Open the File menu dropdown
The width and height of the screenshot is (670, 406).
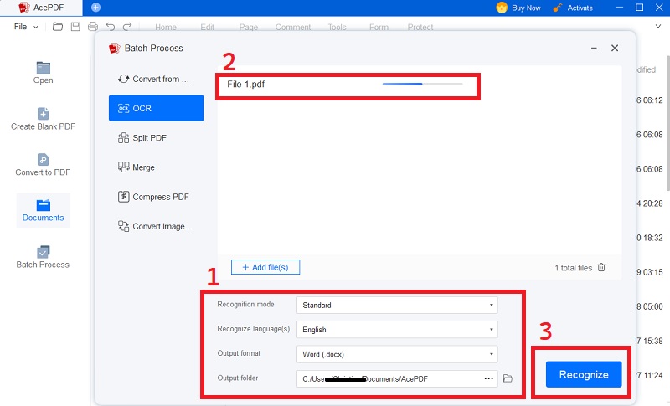(x=26, y=27)
